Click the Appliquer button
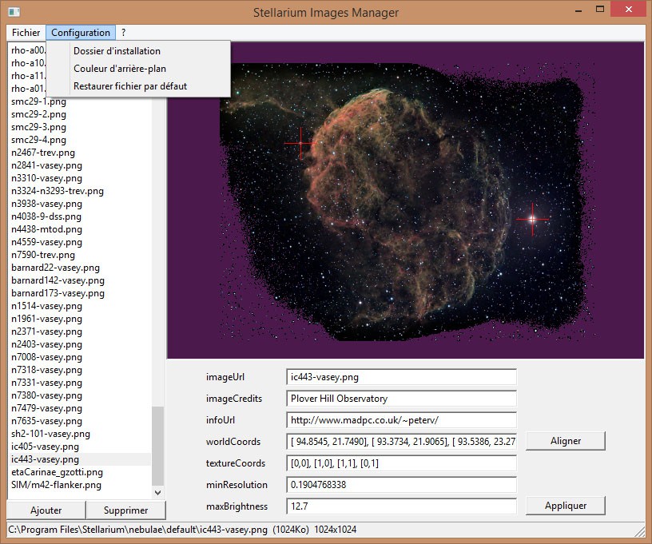 pos(566,506)
